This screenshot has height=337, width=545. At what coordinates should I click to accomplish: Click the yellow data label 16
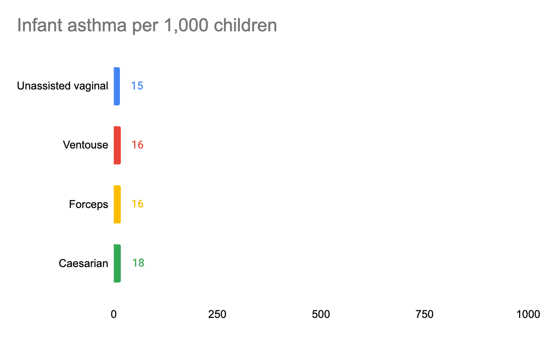(x=138, y=204)
